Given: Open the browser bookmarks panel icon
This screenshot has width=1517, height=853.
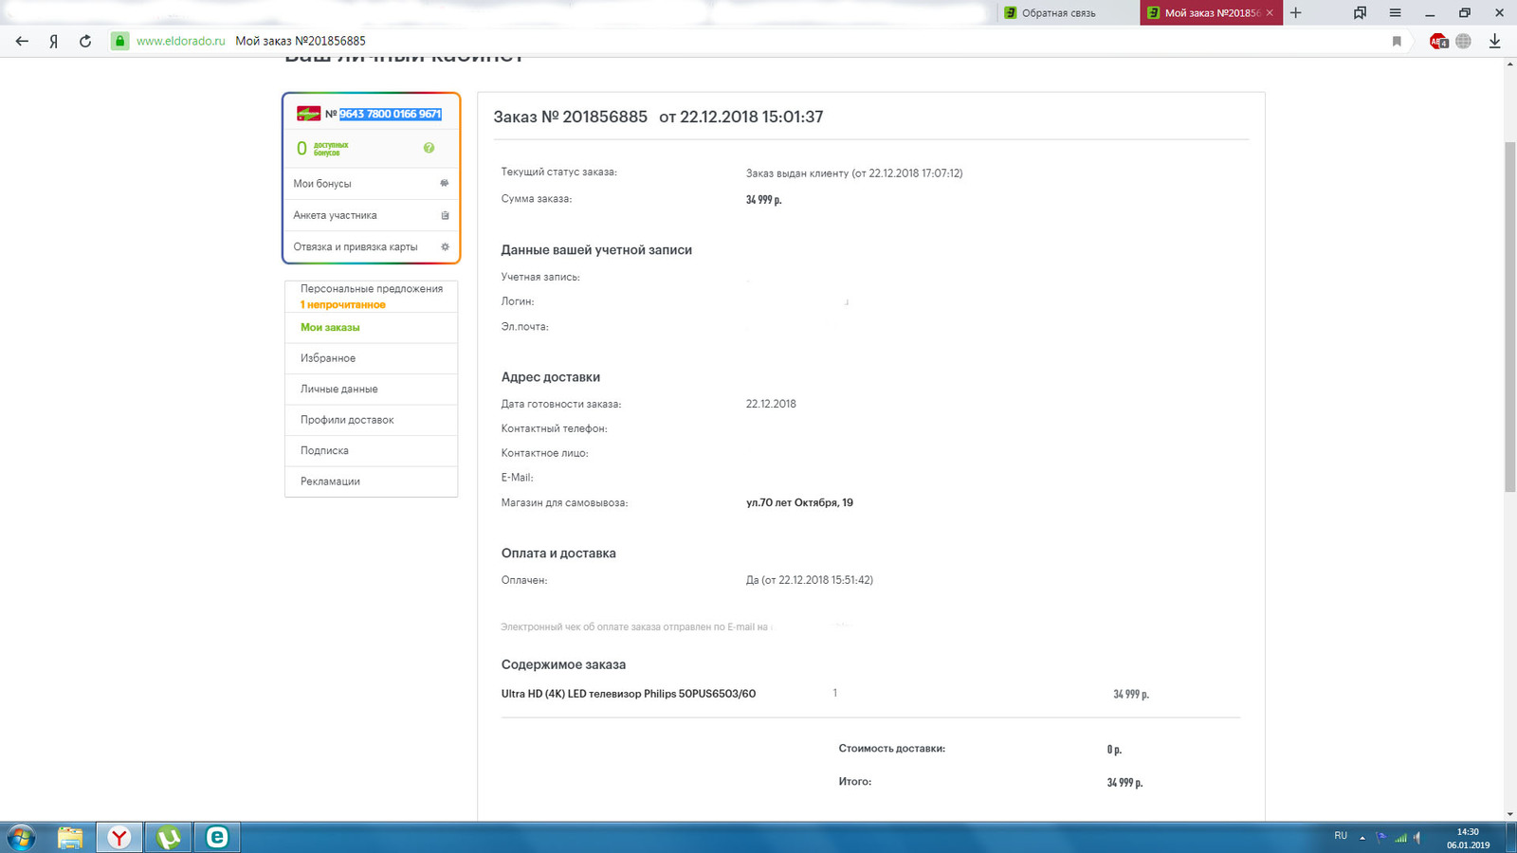Looking at the screenshot, I should click(1360, 12).
